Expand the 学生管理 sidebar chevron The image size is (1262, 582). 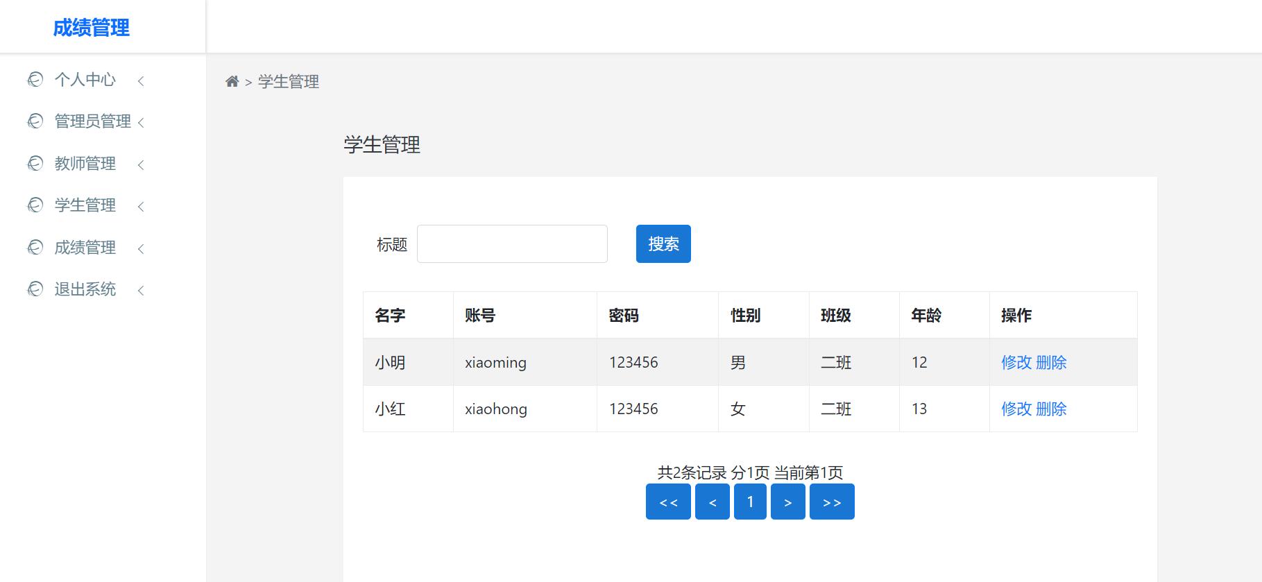click(141, 207)
